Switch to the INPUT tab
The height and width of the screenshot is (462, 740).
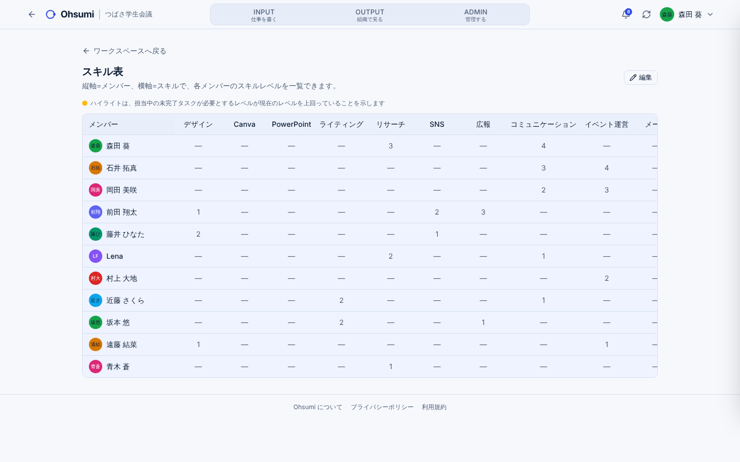264,15
